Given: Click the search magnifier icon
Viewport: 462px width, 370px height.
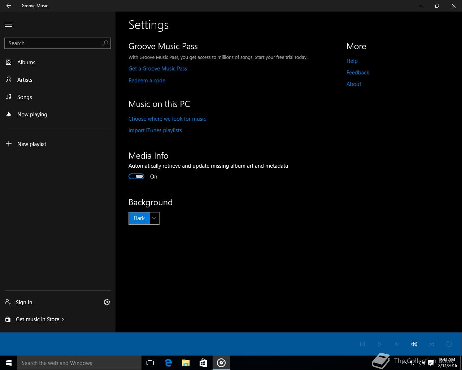Looking at the screenshot, I should point(105,43).
